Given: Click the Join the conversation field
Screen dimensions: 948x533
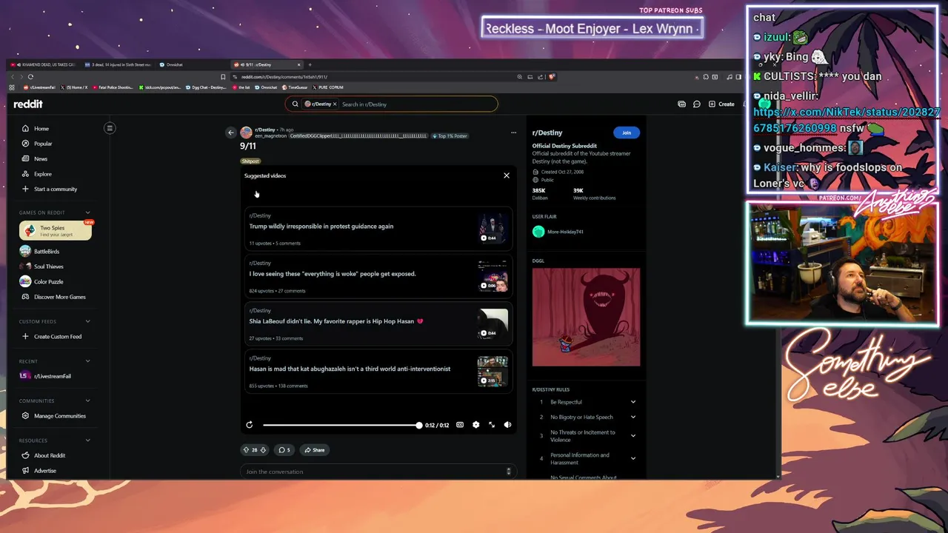Looking at the screenshot, I should coord(378,472).
